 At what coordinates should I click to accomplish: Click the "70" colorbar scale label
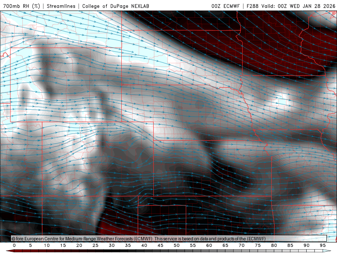coord(241,245)
